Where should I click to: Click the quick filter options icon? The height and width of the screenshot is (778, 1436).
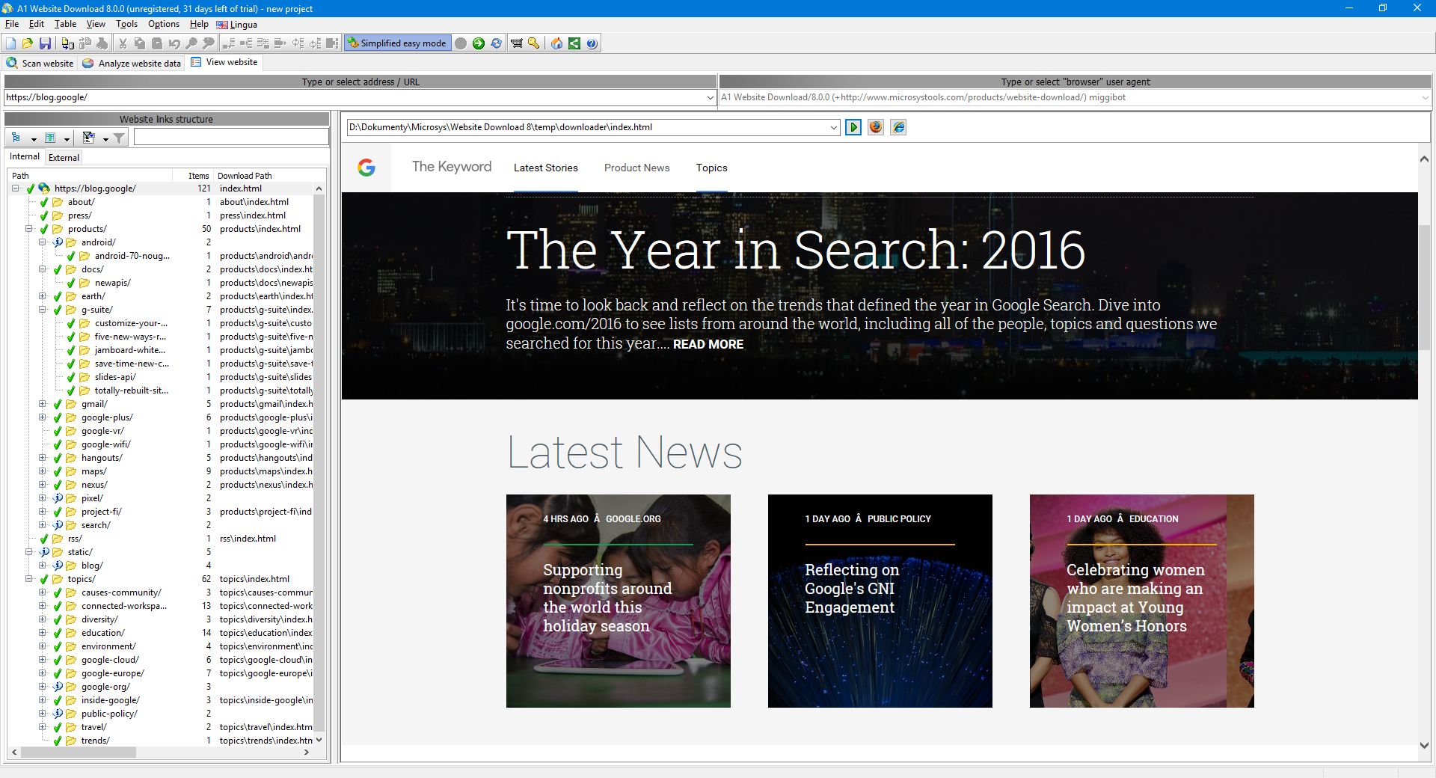(88, 138)
